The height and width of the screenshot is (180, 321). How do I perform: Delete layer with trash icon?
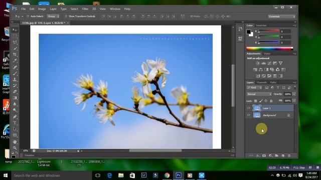(289, 155)
